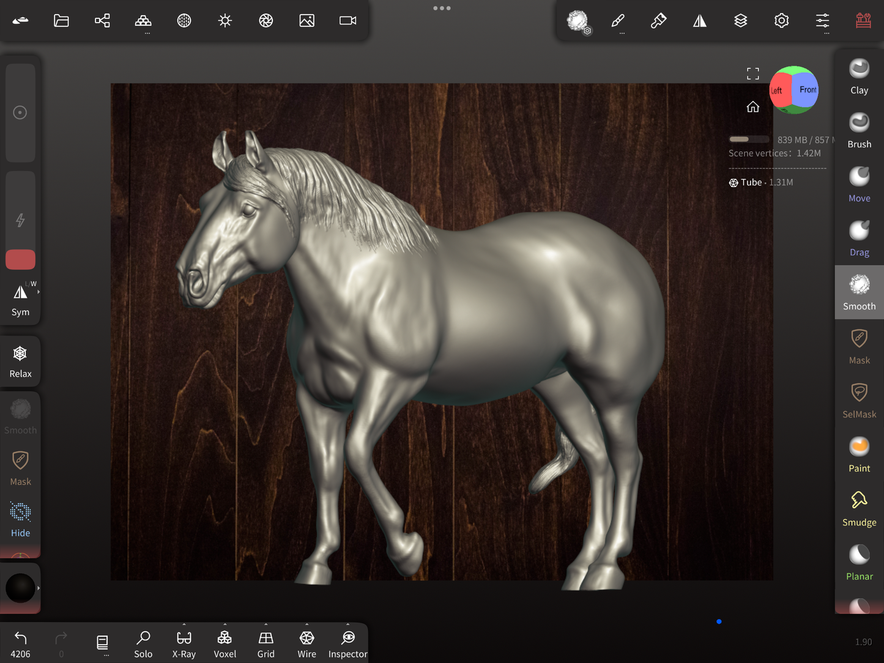
Task: Select the Paint tool
Action: coord(859,454)
